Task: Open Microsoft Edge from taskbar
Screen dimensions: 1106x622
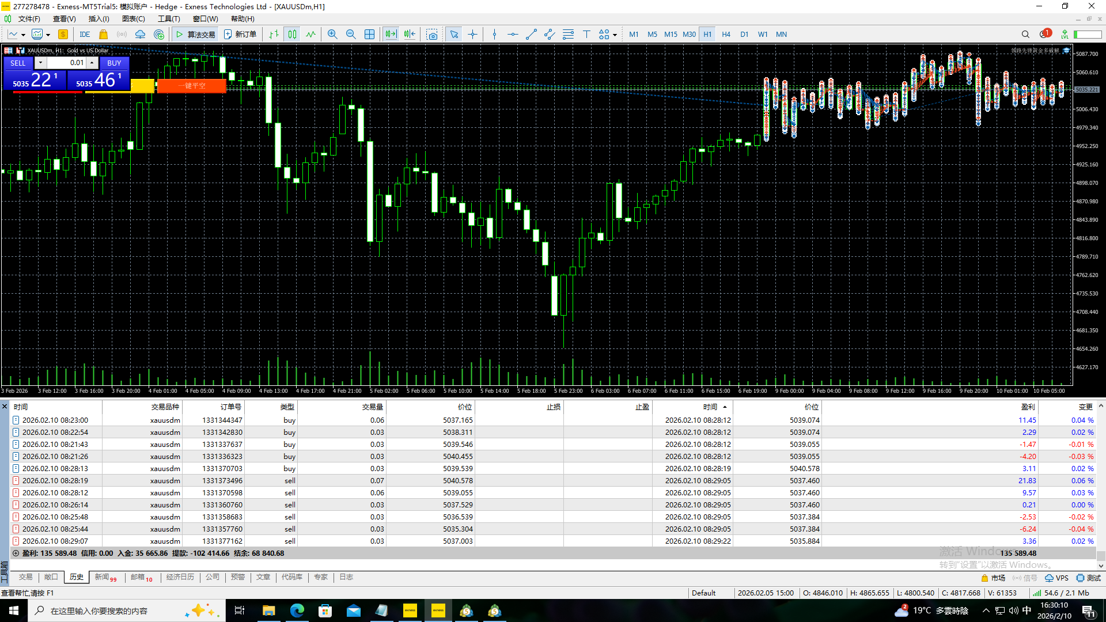Action: [297, 610]
